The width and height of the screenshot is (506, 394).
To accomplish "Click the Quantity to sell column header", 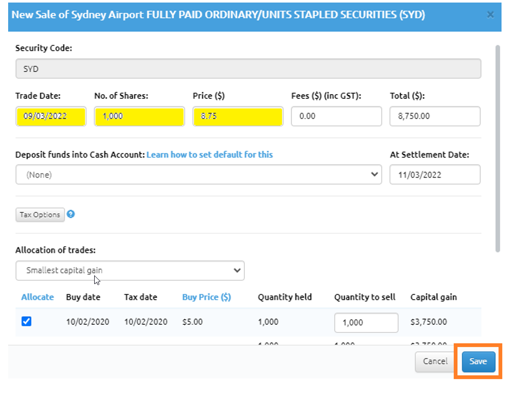I will 364,297.
